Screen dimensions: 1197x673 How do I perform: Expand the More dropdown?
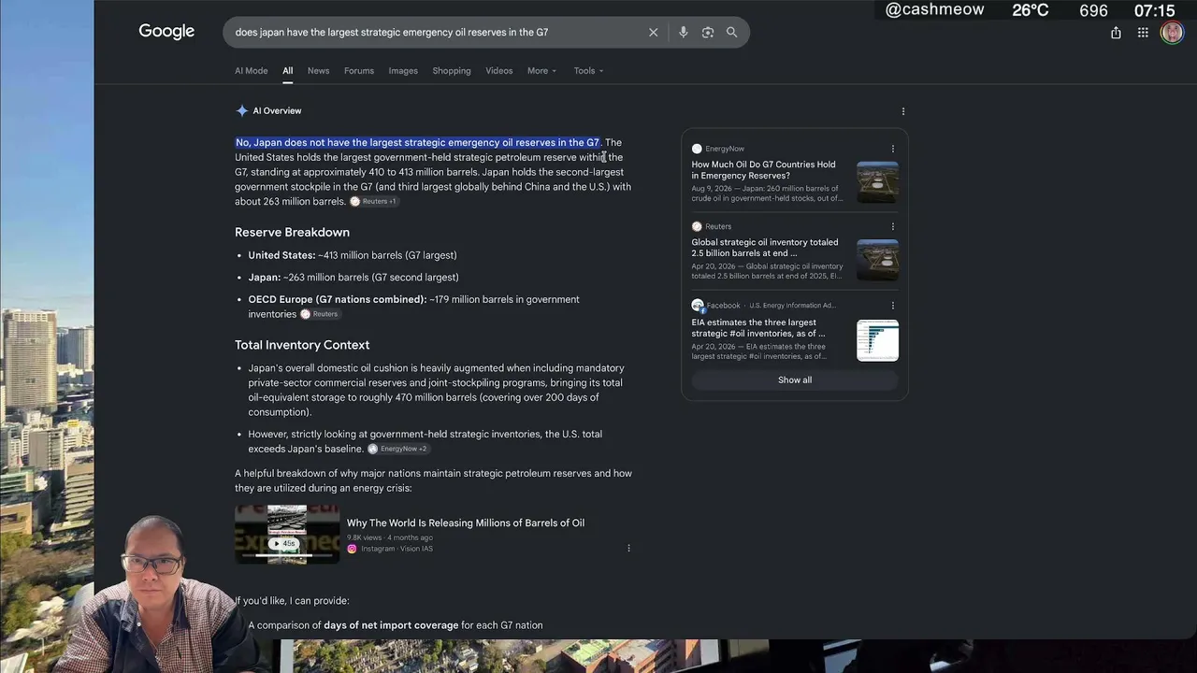pos(541,71)
